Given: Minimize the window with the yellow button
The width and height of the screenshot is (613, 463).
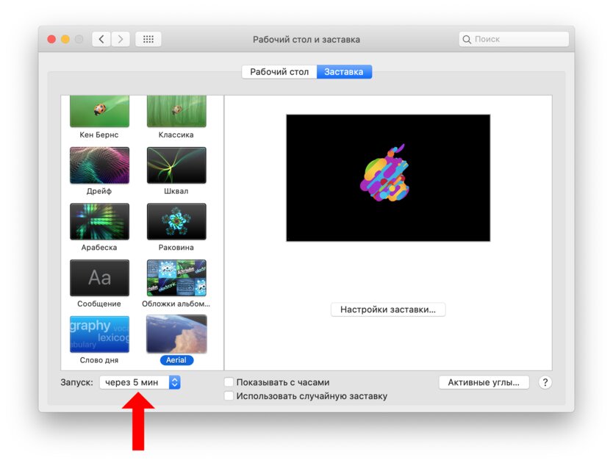Looking at the screenshot, I should coord(65,39).
